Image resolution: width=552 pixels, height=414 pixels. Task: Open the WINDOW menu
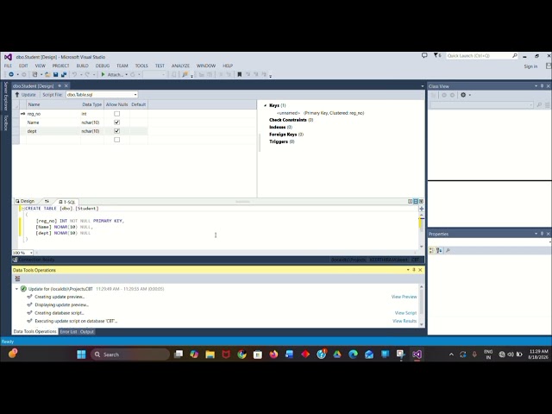[x=206, y=66]
